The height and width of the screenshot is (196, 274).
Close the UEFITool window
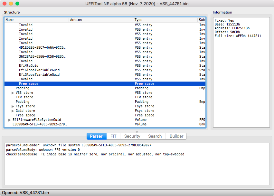(5, 4)
